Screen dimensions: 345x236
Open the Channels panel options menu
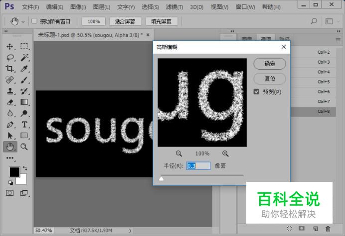[338, 40]
